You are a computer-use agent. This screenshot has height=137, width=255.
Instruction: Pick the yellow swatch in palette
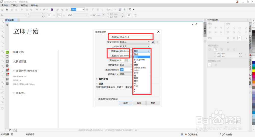253,71
